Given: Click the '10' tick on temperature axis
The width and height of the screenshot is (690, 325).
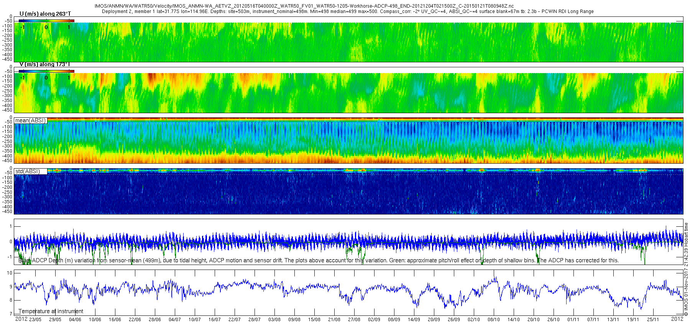Looking at the screenshot, I should pos(10,273).
